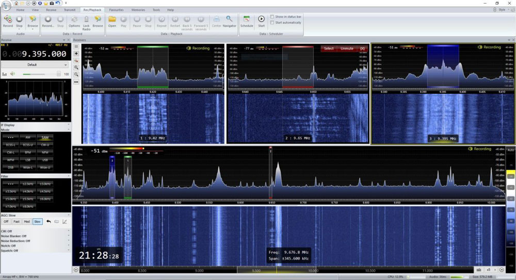Viewport: 516px width, 280px height.
Task: Expand the Notch: Off section
Action: (69, 246)
